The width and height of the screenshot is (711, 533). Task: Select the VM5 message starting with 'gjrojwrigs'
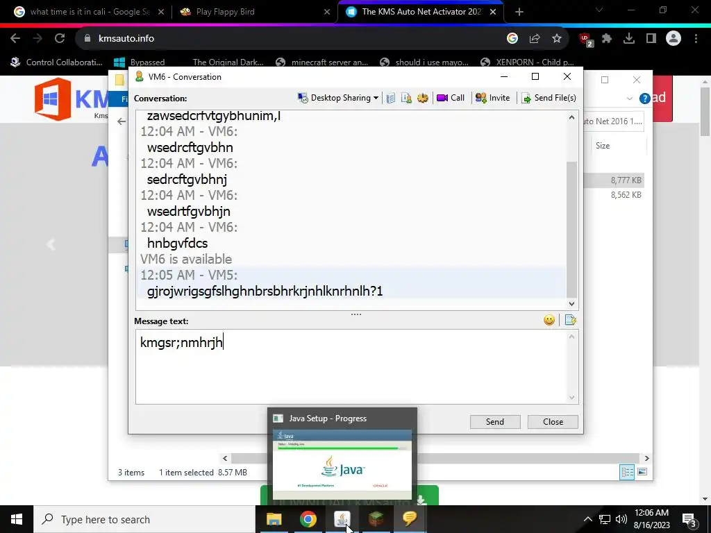pyautogui.click(x=265, y=291)
